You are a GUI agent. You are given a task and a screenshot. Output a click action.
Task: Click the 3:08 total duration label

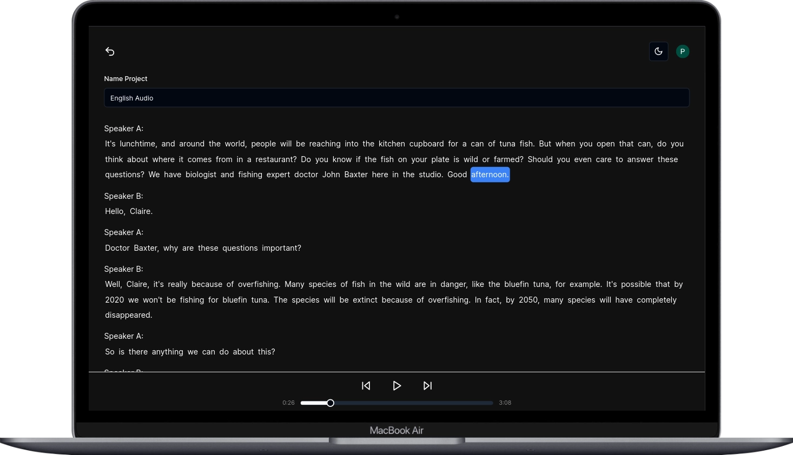pos(505,403)
